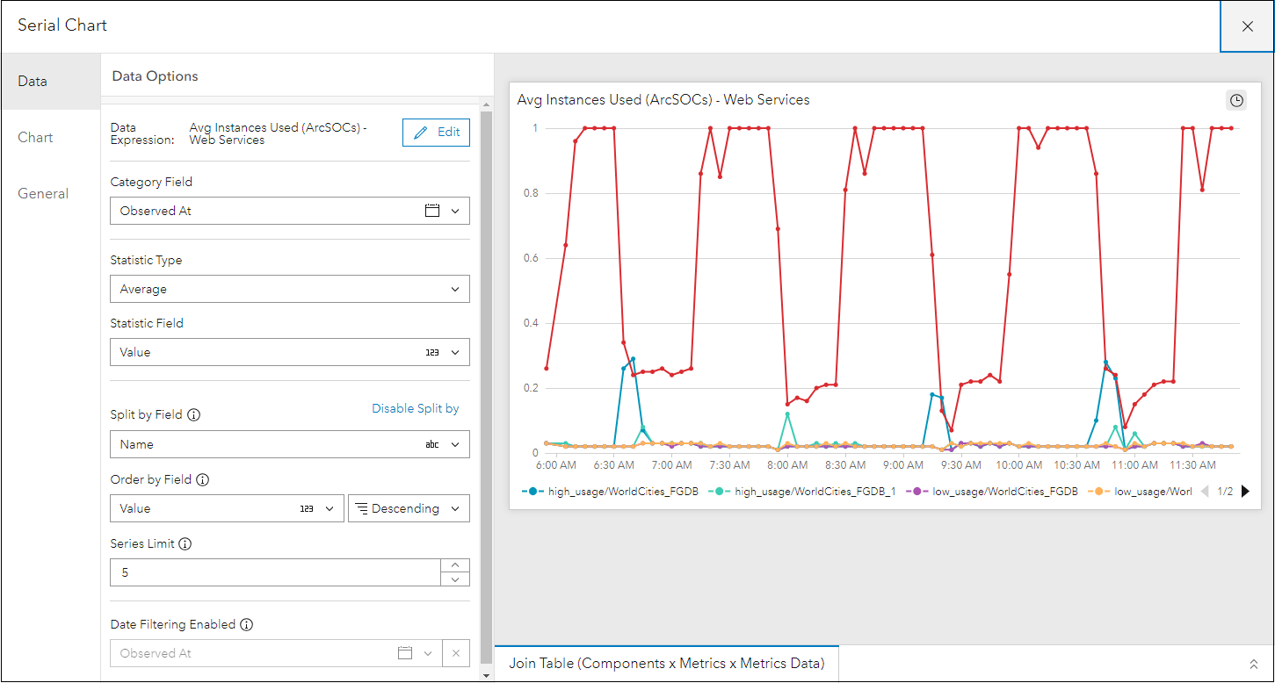Click the Edit data expression button
1275x683 pixels.
click(x=436, y=133)
